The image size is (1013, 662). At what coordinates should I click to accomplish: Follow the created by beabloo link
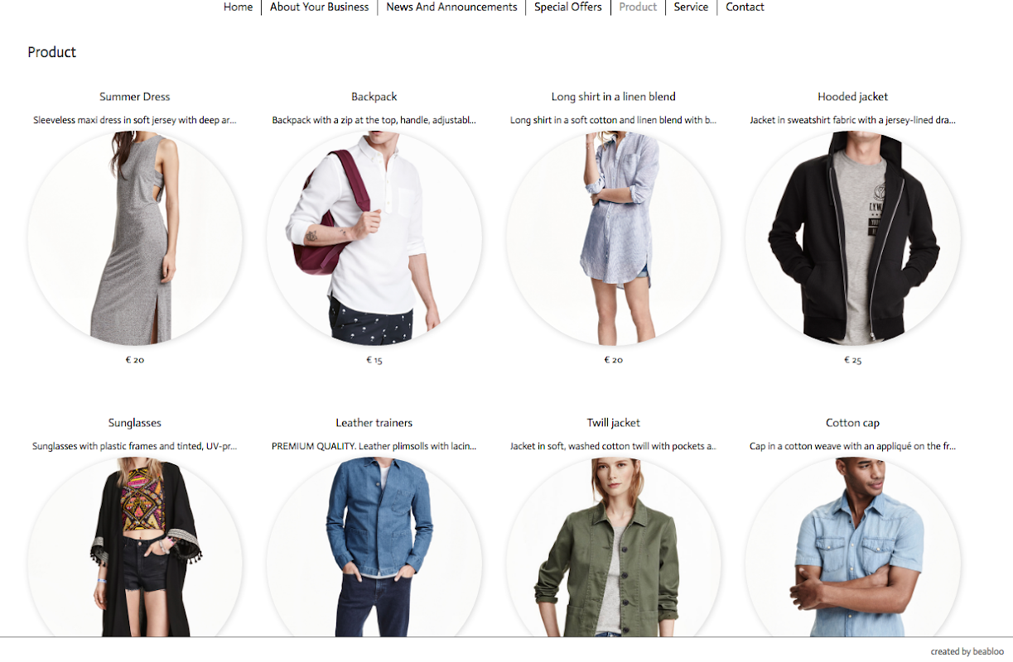click(967, 651)
